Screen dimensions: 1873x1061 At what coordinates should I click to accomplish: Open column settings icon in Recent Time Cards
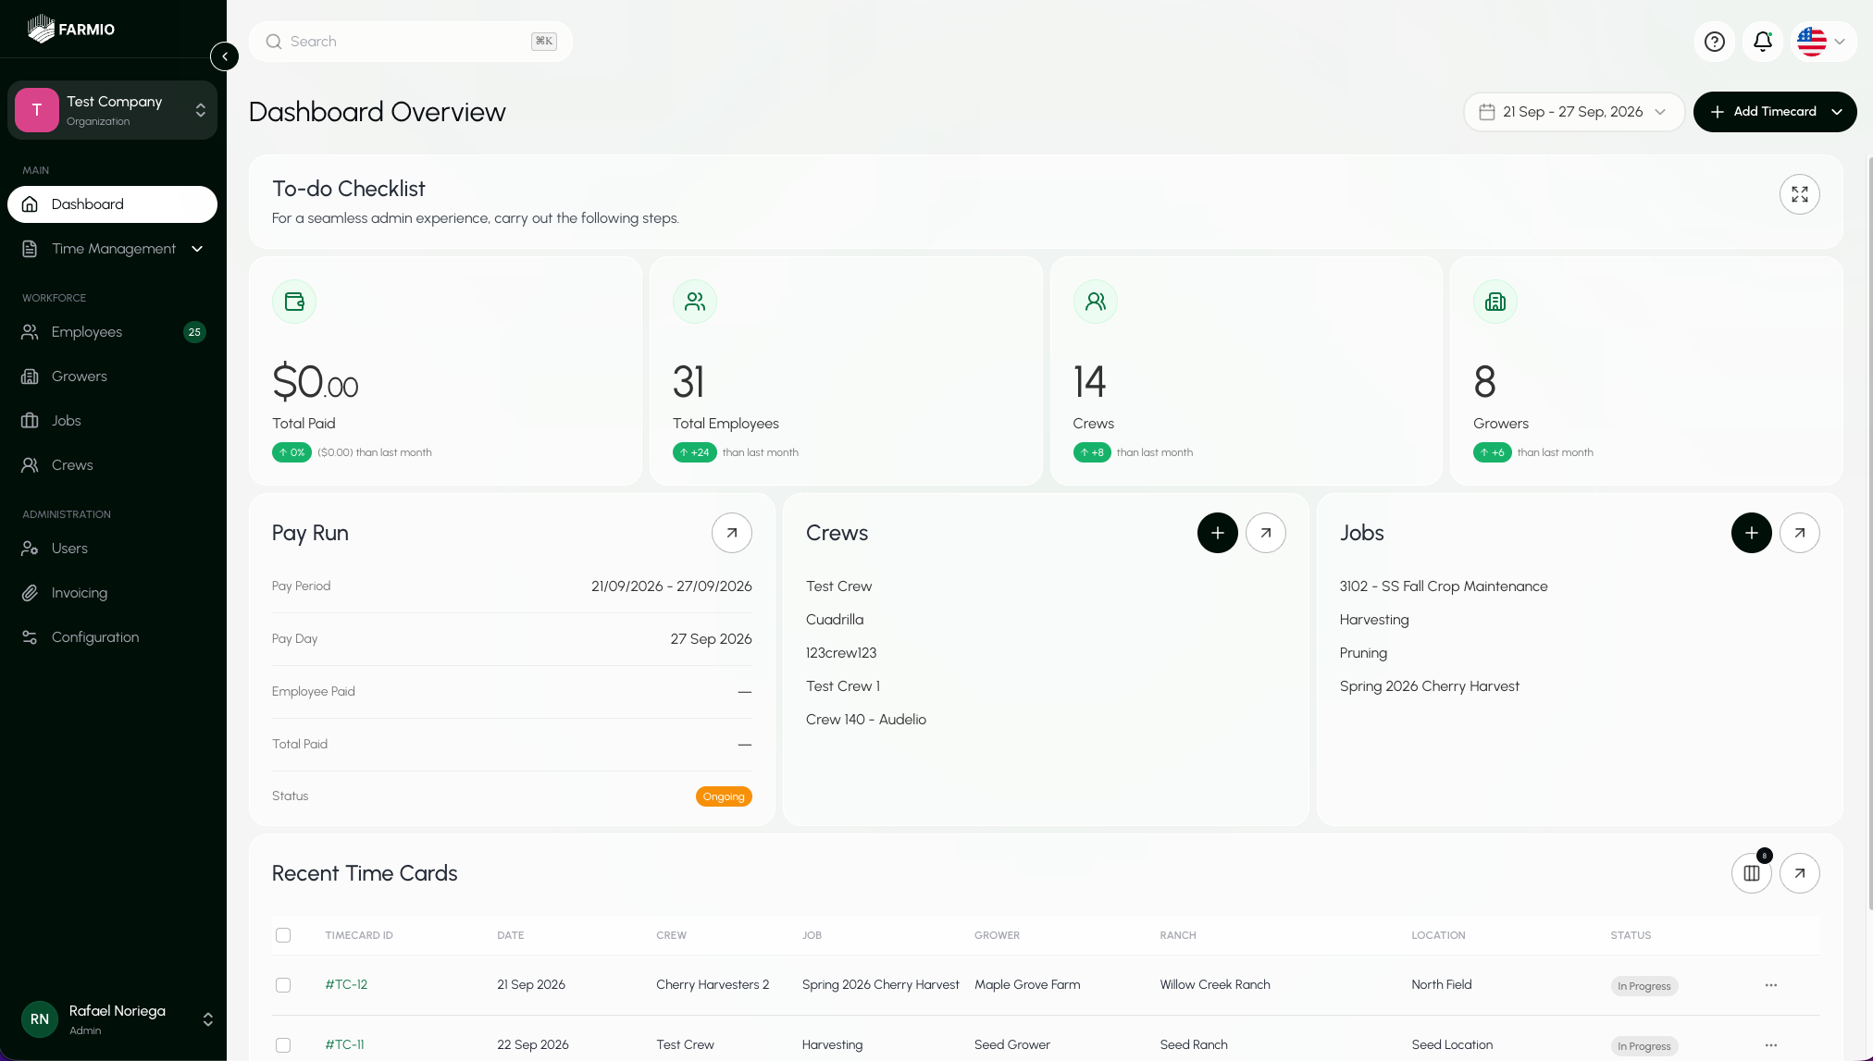[1752, 873]
